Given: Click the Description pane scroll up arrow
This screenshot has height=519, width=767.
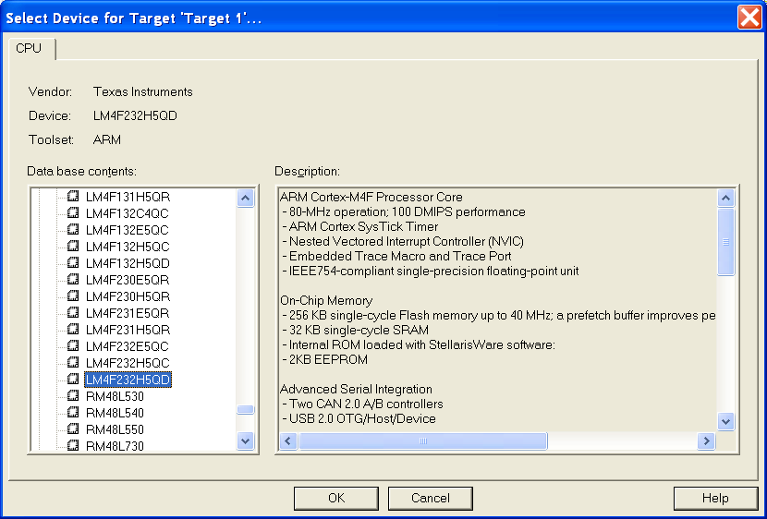Looking at the screenshot, I should coord(725,198).
